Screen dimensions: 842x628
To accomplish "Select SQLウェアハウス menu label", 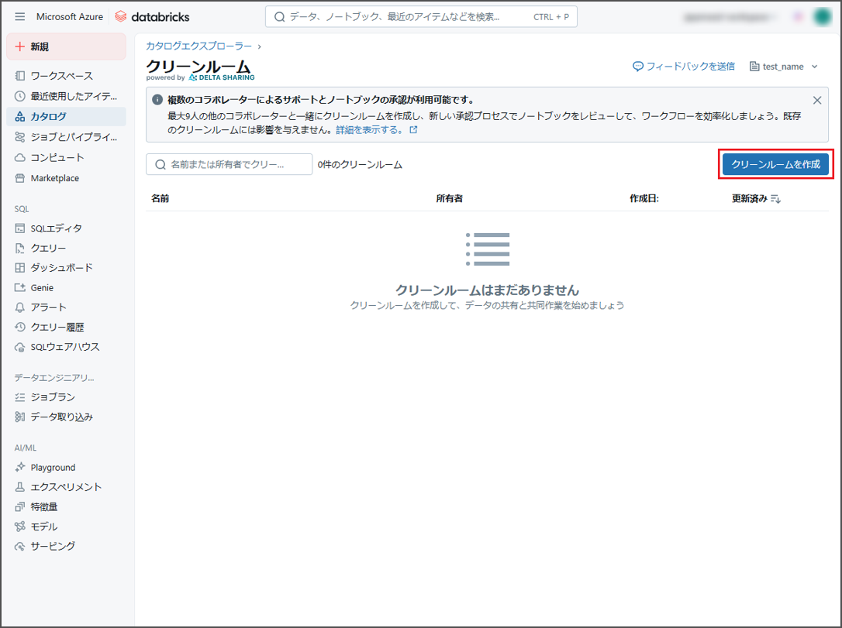I will tap(65, 347).
